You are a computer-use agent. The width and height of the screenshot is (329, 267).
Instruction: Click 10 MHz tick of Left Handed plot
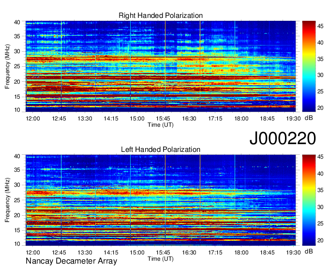pyautogui.click(x=17, y=244)
